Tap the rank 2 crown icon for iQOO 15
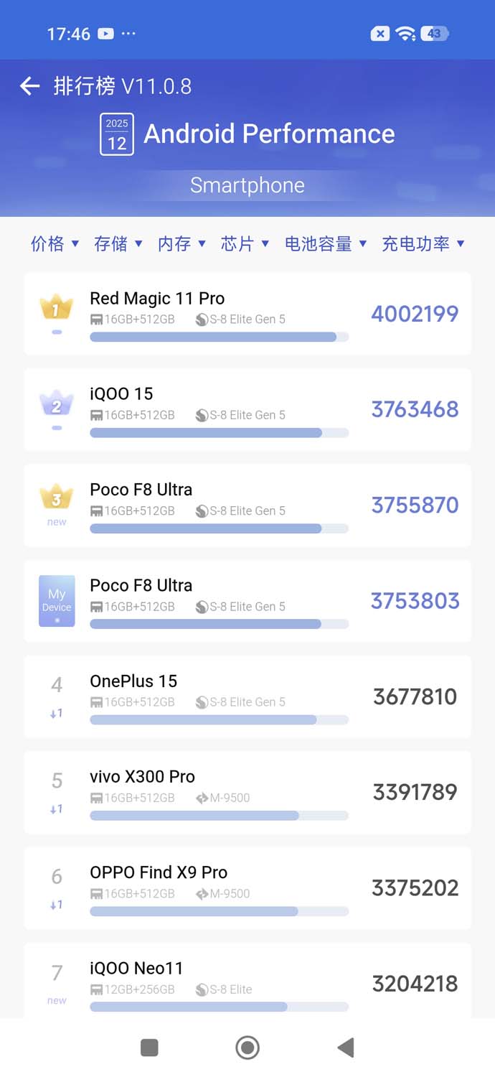 click(56, 403)
